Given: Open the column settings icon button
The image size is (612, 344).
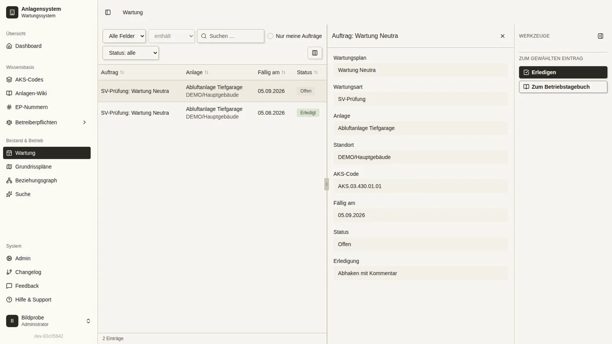Looking at the screenshot, I should click(x=315, y=53).
